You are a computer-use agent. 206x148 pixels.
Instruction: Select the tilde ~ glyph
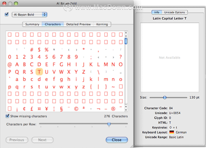tap(113, 87)
